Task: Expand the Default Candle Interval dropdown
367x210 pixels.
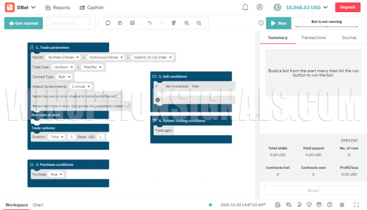Action: click(82, 86)
